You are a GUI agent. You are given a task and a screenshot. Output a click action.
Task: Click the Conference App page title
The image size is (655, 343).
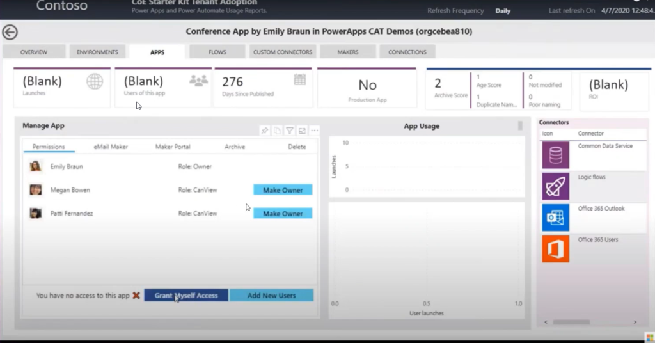[x=329, y=31]
